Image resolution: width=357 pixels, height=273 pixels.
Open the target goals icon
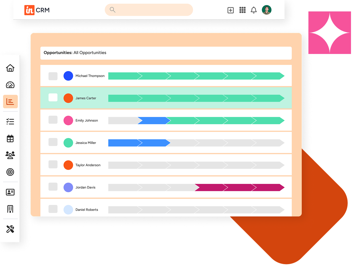[10, 172]
